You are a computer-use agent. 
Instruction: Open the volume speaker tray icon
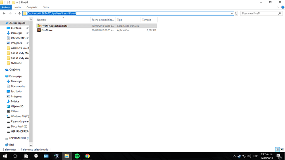click(x=249, y=156)
